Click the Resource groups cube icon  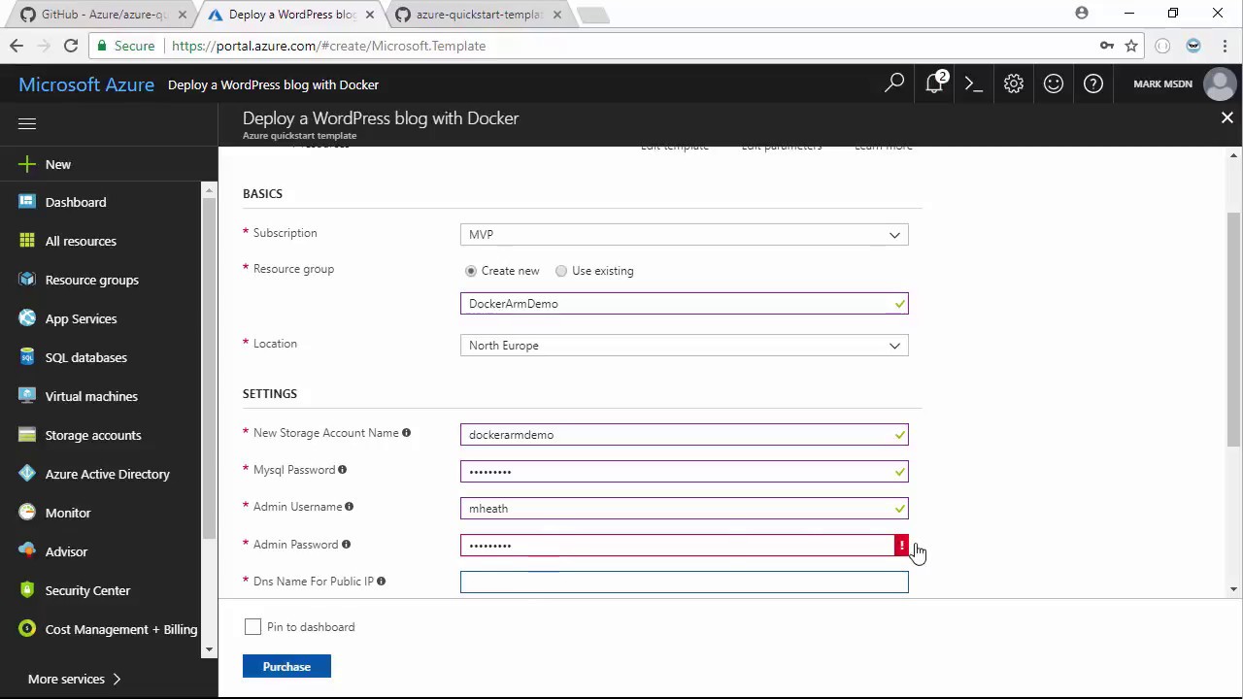27,280
